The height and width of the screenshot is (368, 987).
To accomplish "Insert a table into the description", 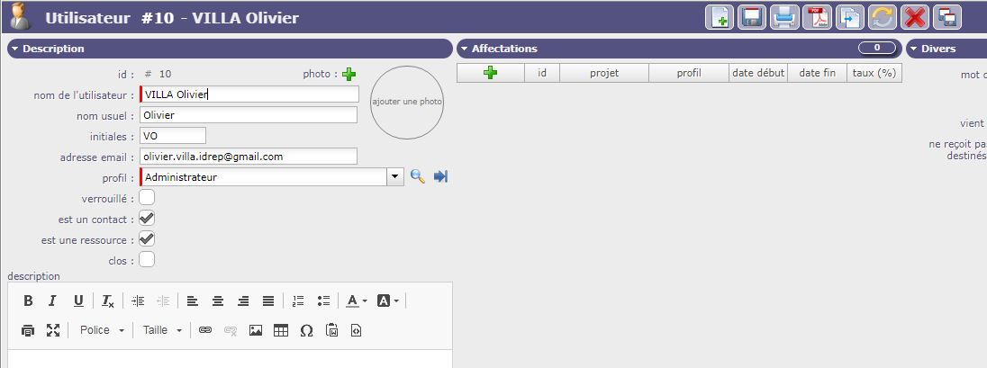I will (x=281, y=330).
